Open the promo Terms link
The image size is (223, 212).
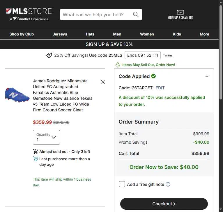168,55
